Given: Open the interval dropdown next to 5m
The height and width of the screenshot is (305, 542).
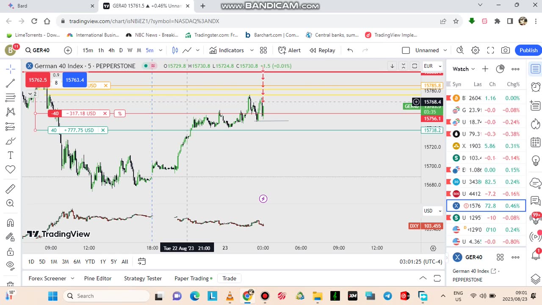Looking at the screenshot, I should point(160,50).
